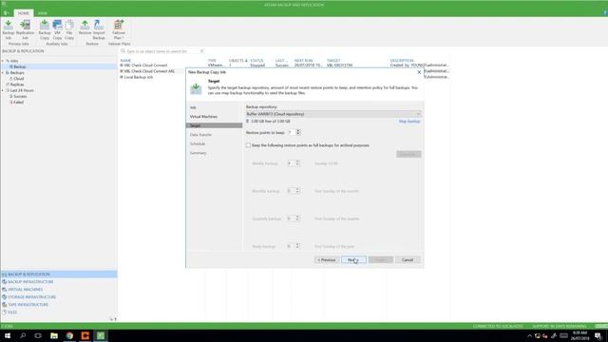Image resolution: width=608 pixels, height=342 pixels.
Task: Click the Next button in the wizard
Action: 353,259
